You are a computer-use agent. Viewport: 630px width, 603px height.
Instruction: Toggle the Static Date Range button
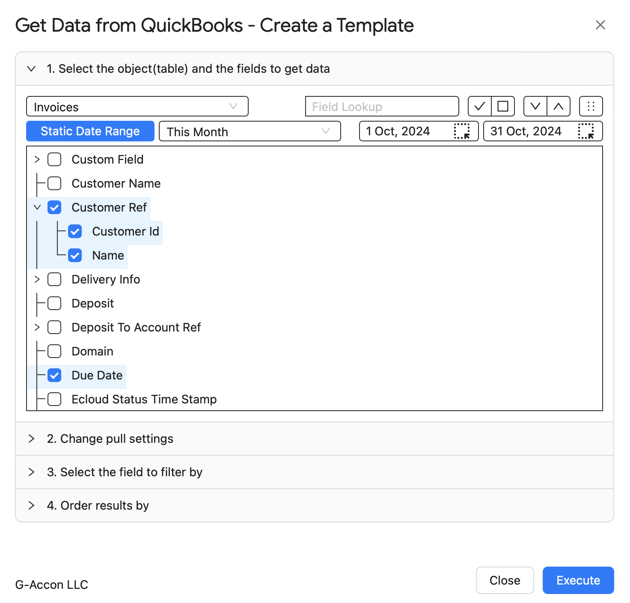coord(90,131)
